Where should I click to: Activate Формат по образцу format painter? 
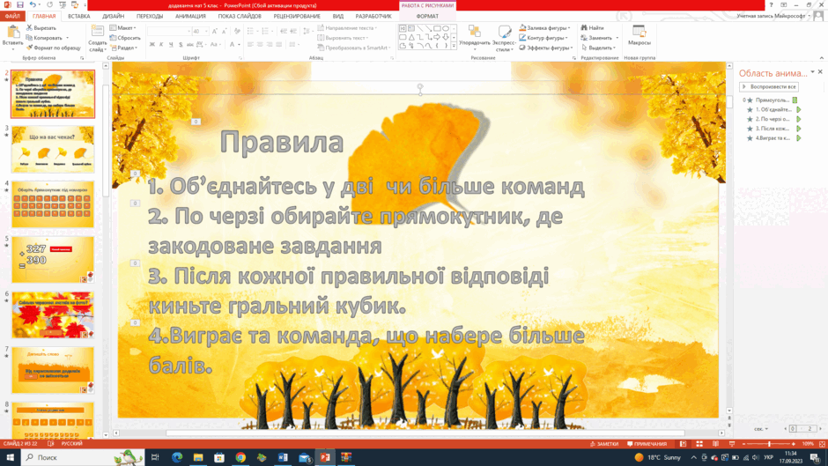click(x=54, y=48)
